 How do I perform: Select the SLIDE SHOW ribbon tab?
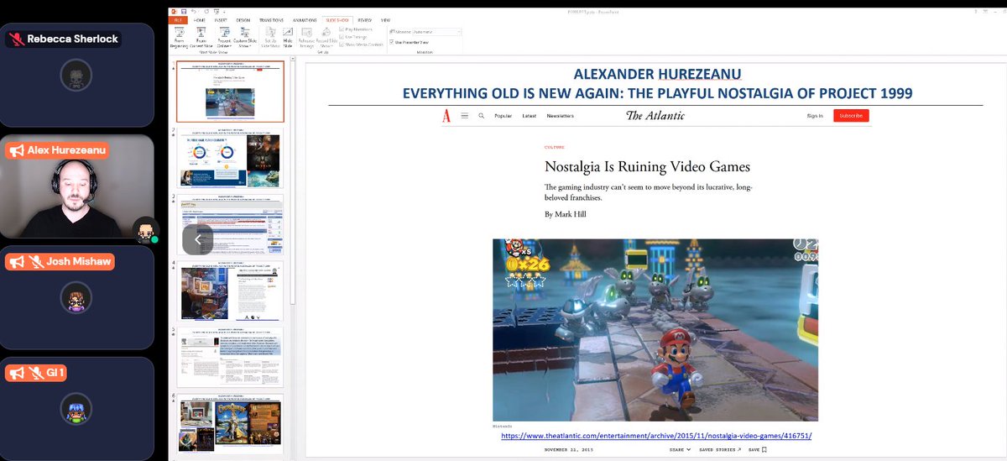point(338,19)
